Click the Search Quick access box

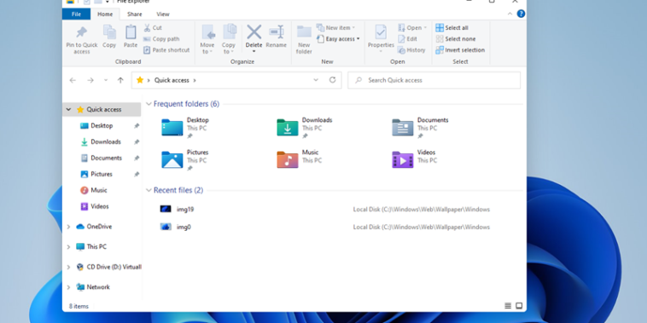point(434,80)
